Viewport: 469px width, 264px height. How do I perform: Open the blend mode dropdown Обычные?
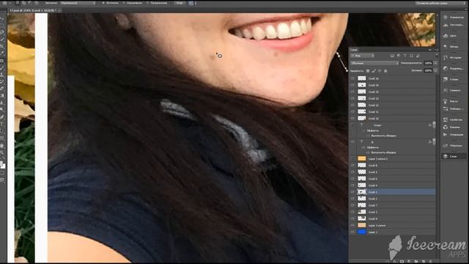[374, 63]
